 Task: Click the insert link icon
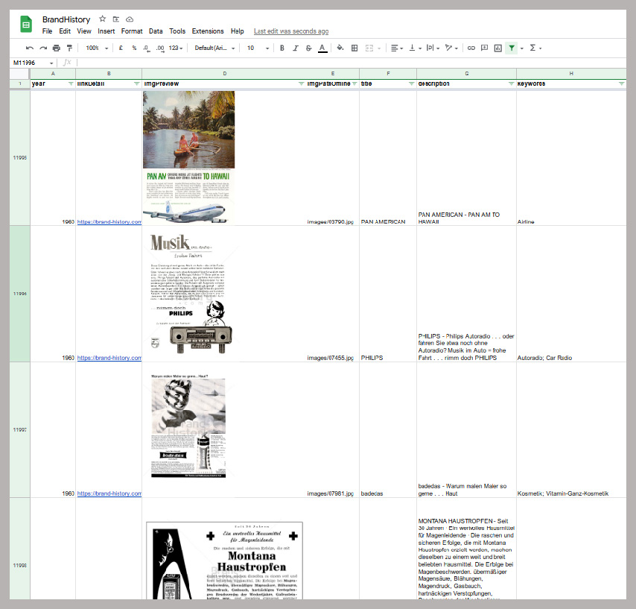[471, 48]
